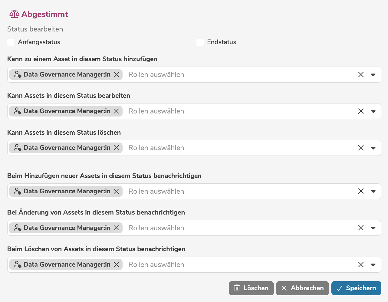This screenshot has width=388, height=302.
Task: Enable the Anfangsstatus checkbox
Action: [x=11, y=42]
